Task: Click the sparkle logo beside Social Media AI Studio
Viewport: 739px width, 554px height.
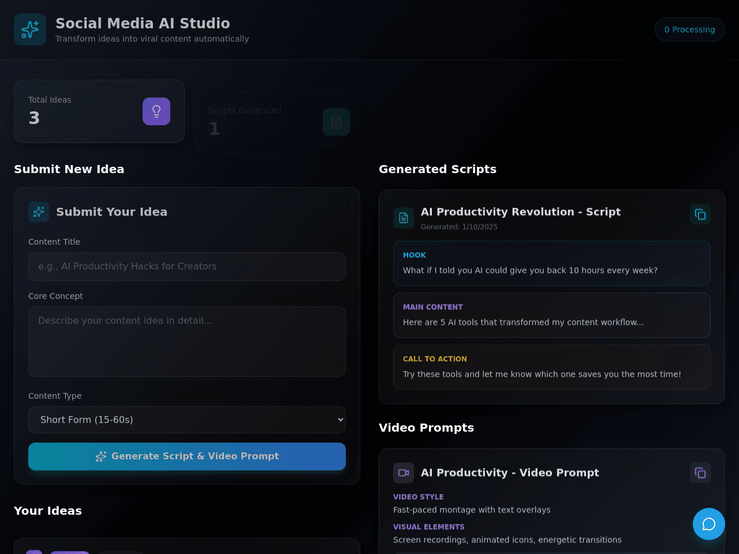Action: (30, 29)
